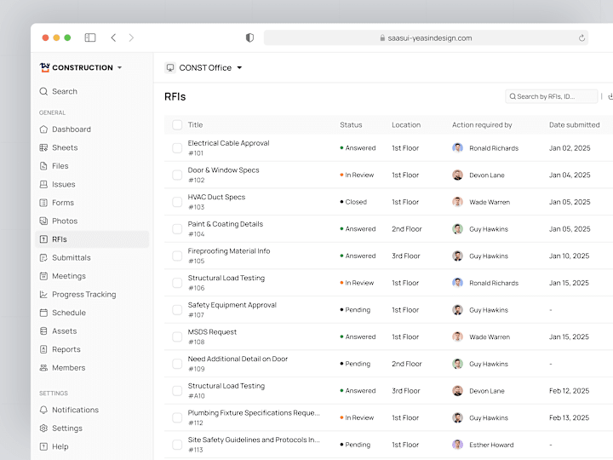Check the Safety Equipment Approval checkbox
613x460 pixels.
pos(177,310)
